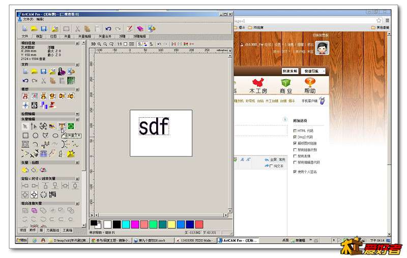407x258 pixels.
Task: Collapse the 组合连接矢量 section
Action: (x=77, y=203)
